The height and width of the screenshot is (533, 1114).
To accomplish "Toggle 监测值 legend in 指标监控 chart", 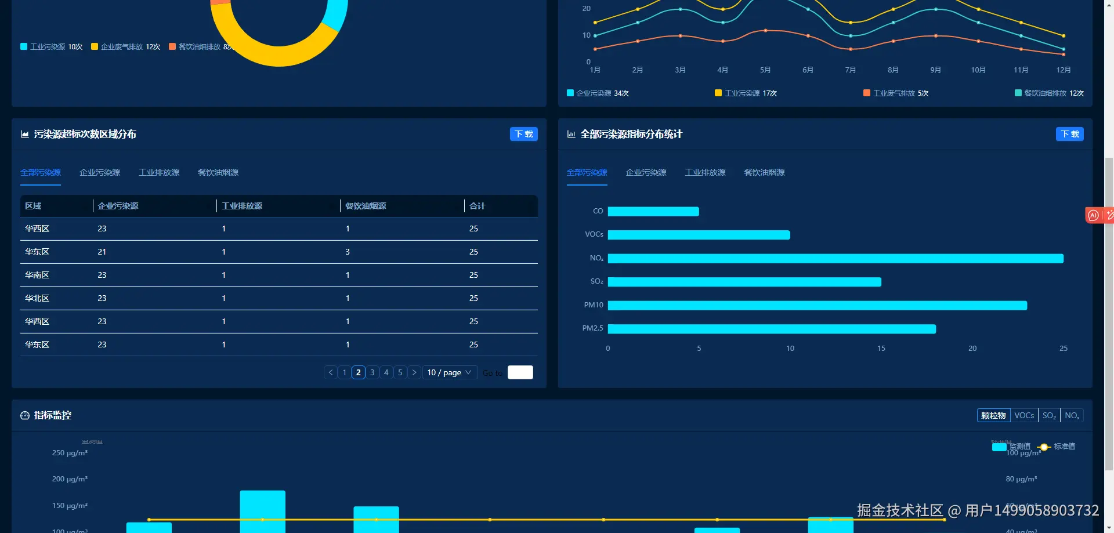I will (x=1011, y=446).
